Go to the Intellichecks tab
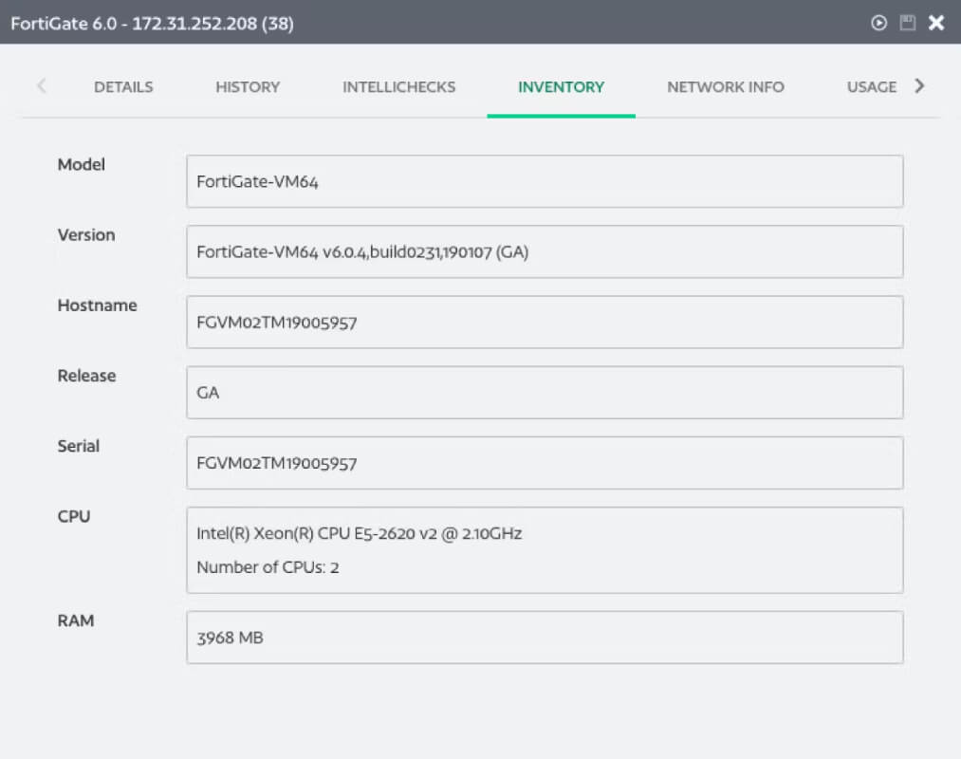Screen dimensions: 961x759 399,87
